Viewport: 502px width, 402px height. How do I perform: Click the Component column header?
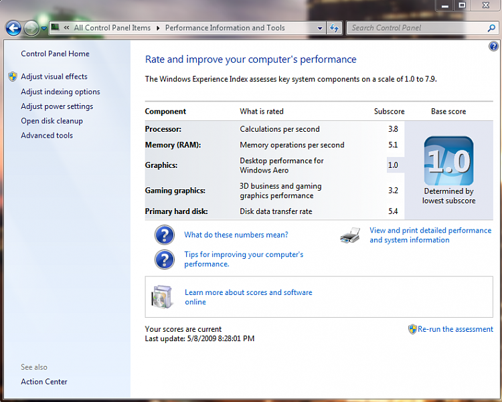165,112
